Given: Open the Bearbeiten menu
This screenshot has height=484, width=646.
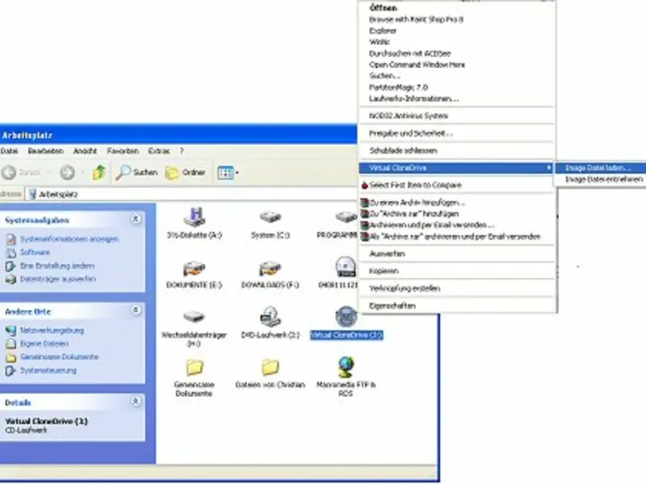Looking at the screenshot, I should pos(45,151).
